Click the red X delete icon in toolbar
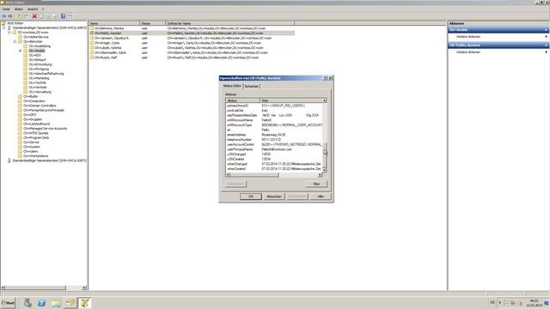550x309 pixels. pyautogui.click(x=34, y=16)
